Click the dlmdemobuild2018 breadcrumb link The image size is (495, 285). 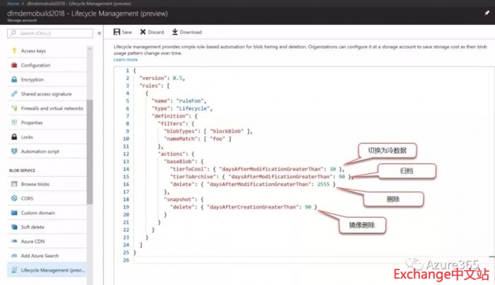(x=42, y=4)
